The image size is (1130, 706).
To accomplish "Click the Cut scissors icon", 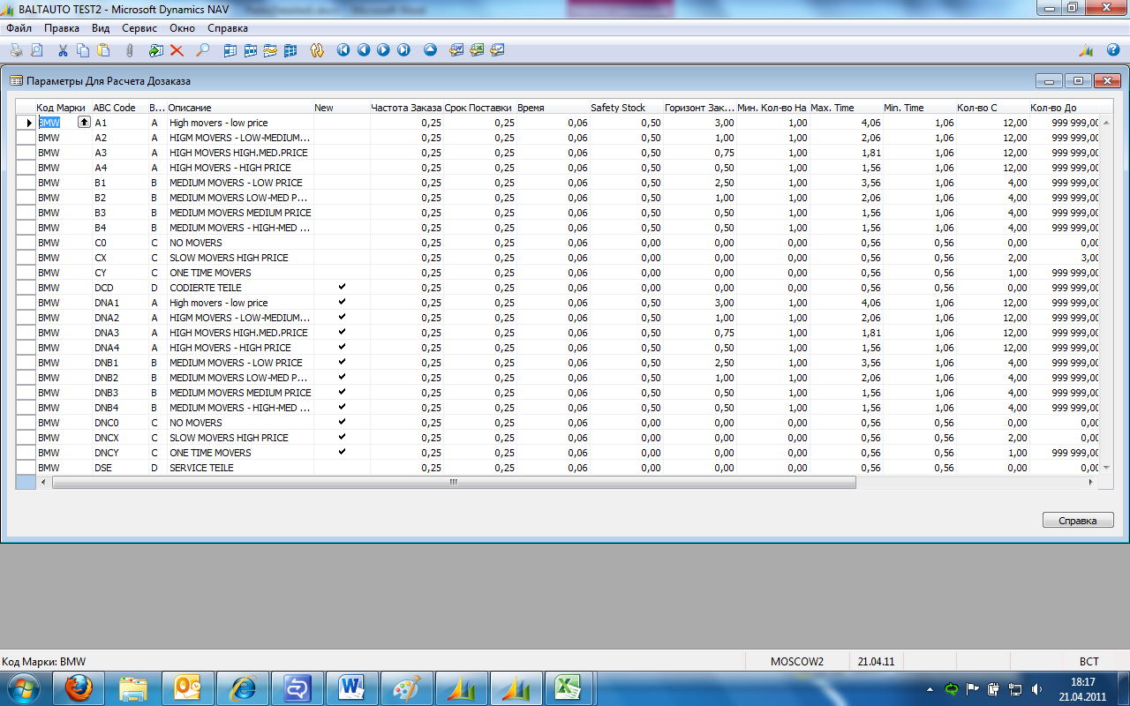I will 63,50.
